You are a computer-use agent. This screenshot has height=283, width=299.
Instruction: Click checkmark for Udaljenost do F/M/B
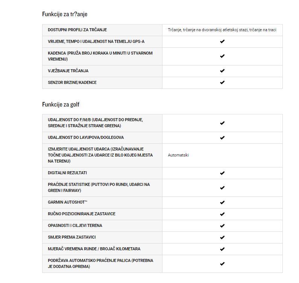(222, 123)
